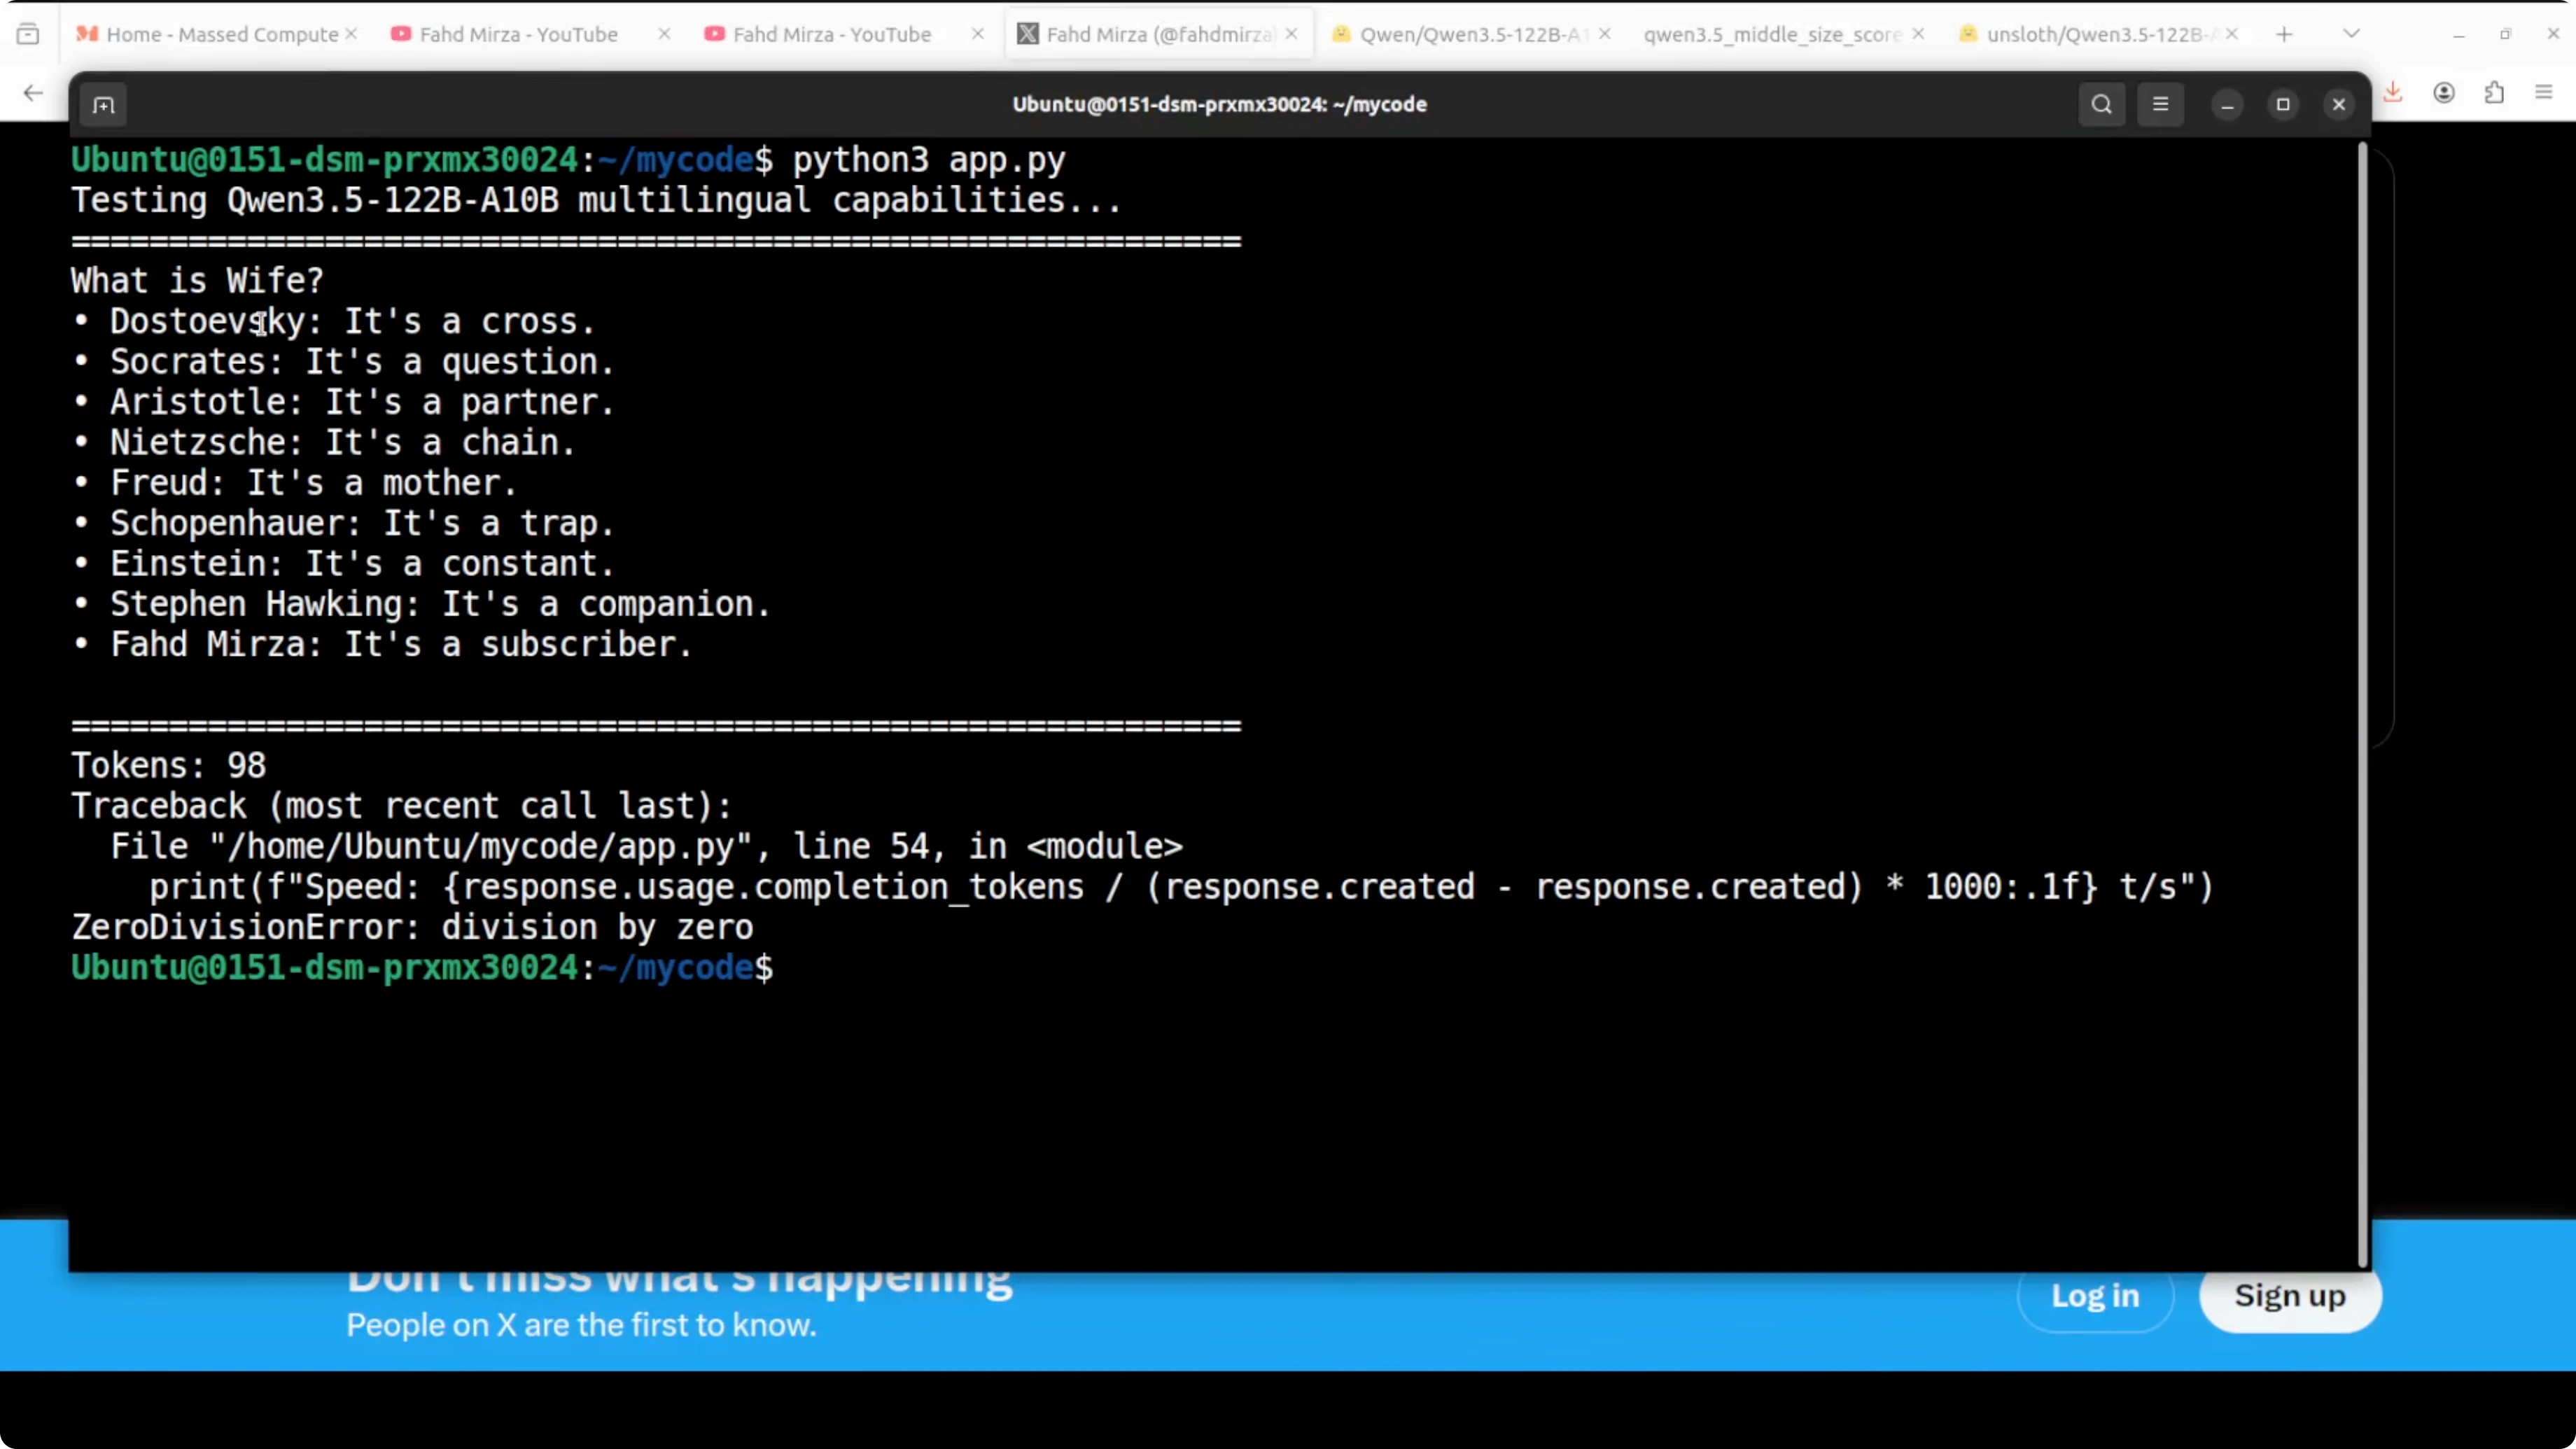Close first Fahd Mirza YouTube tab
Image resolution: width=2576 pixels, height=1449 pixels.
[664, 34]
